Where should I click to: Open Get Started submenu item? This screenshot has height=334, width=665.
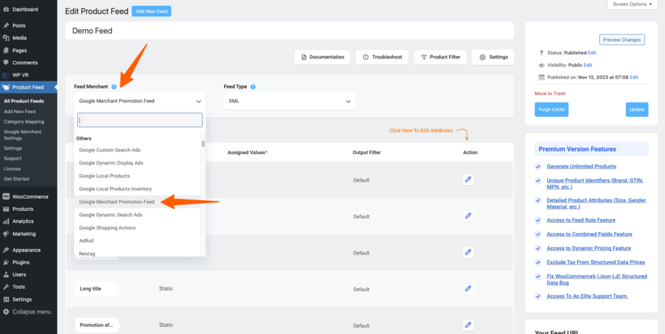click(16, 179)
